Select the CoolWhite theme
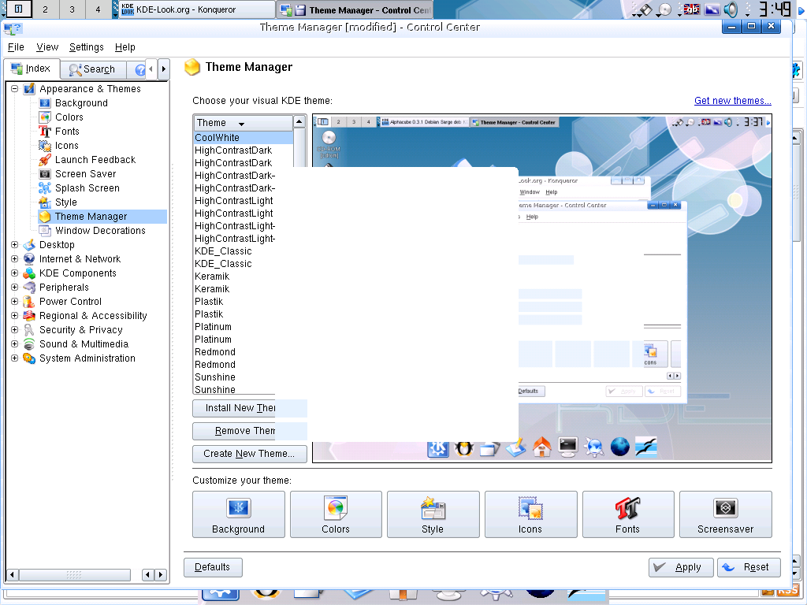 [243, 138]
